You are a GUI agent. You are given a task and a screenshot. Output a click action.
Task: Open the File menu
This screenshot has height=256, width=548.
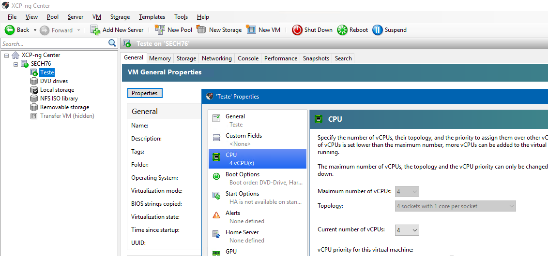tap(12, 17)
